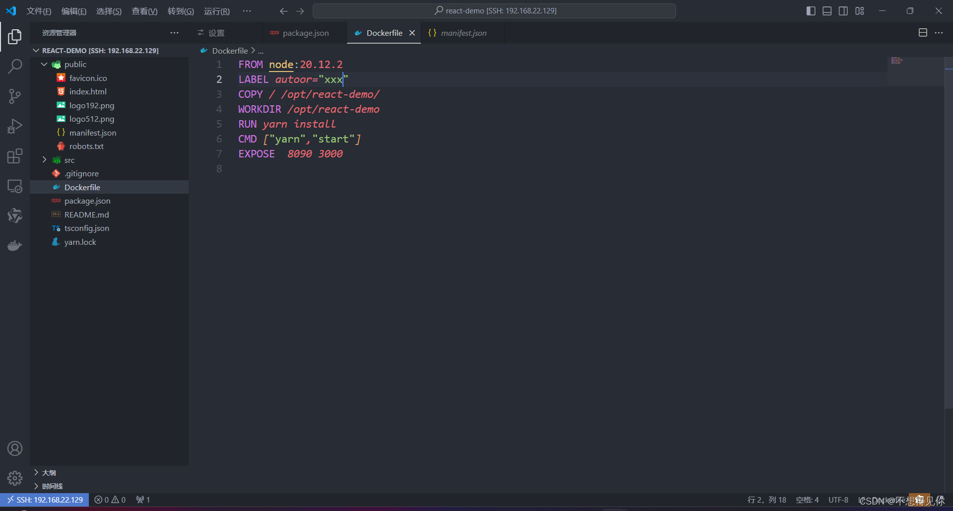
Task: Click the Accounts icon at the bottom
Action: pos(15,448)
